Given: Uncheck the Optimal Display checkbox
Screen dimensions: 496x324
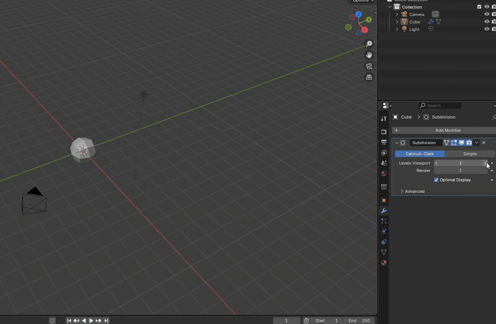Looking at the screenshot, I should (x=436, y=180).
